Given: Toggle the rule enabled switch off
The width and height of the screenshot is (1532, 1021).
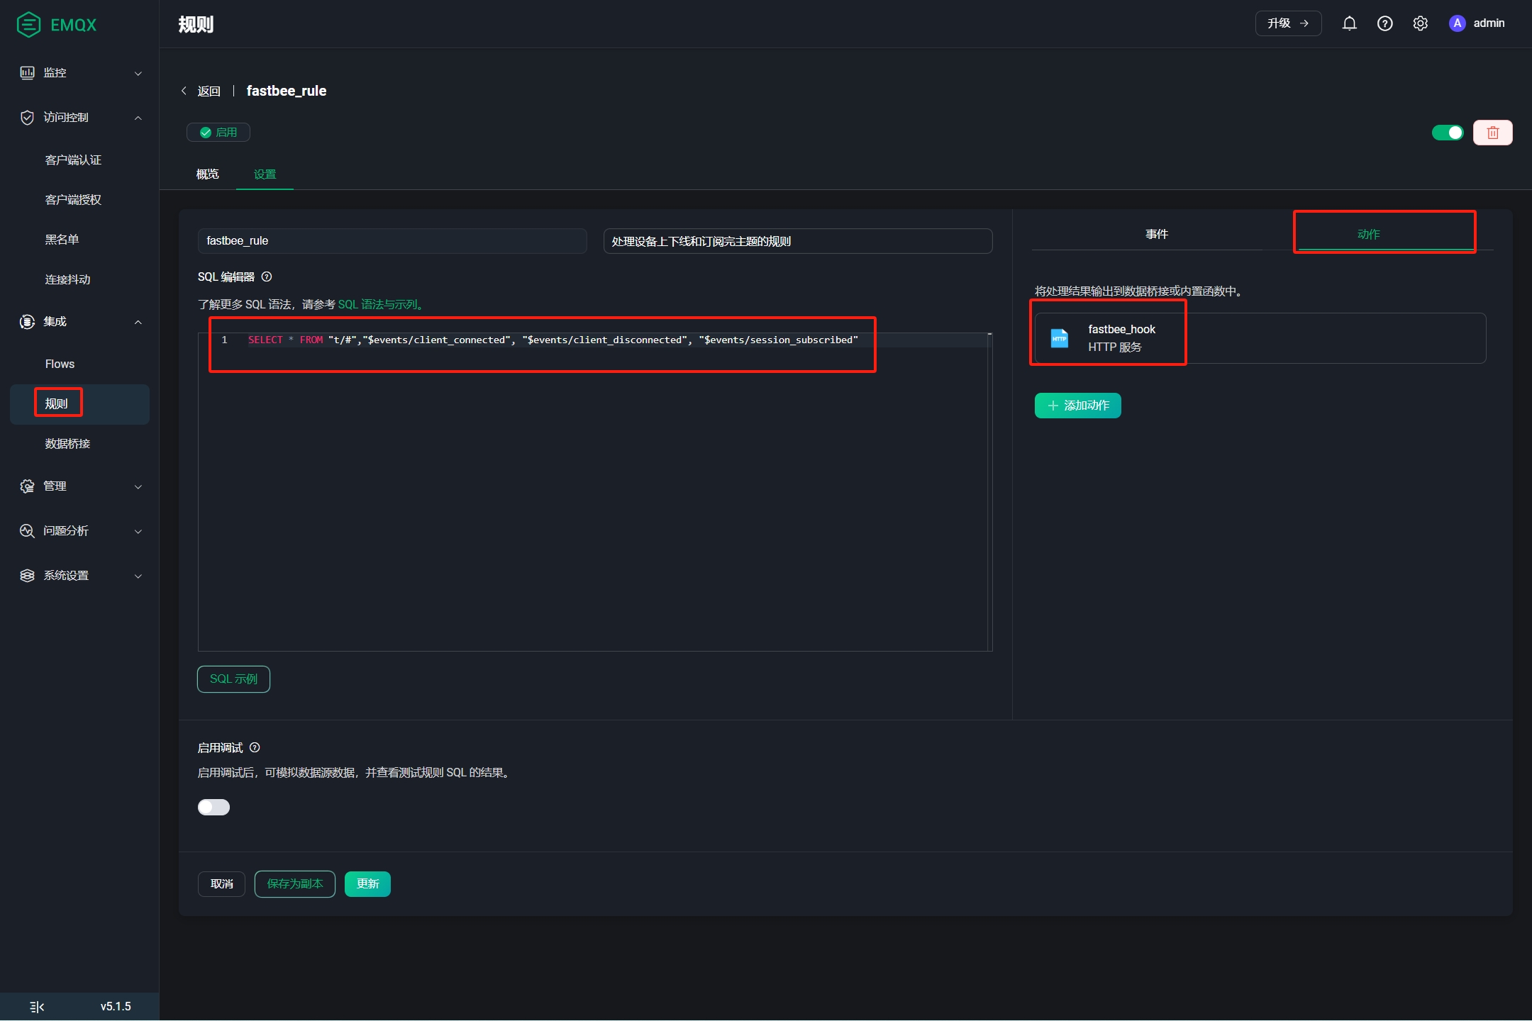Looking at the screenshot, I should (1447, 133).
